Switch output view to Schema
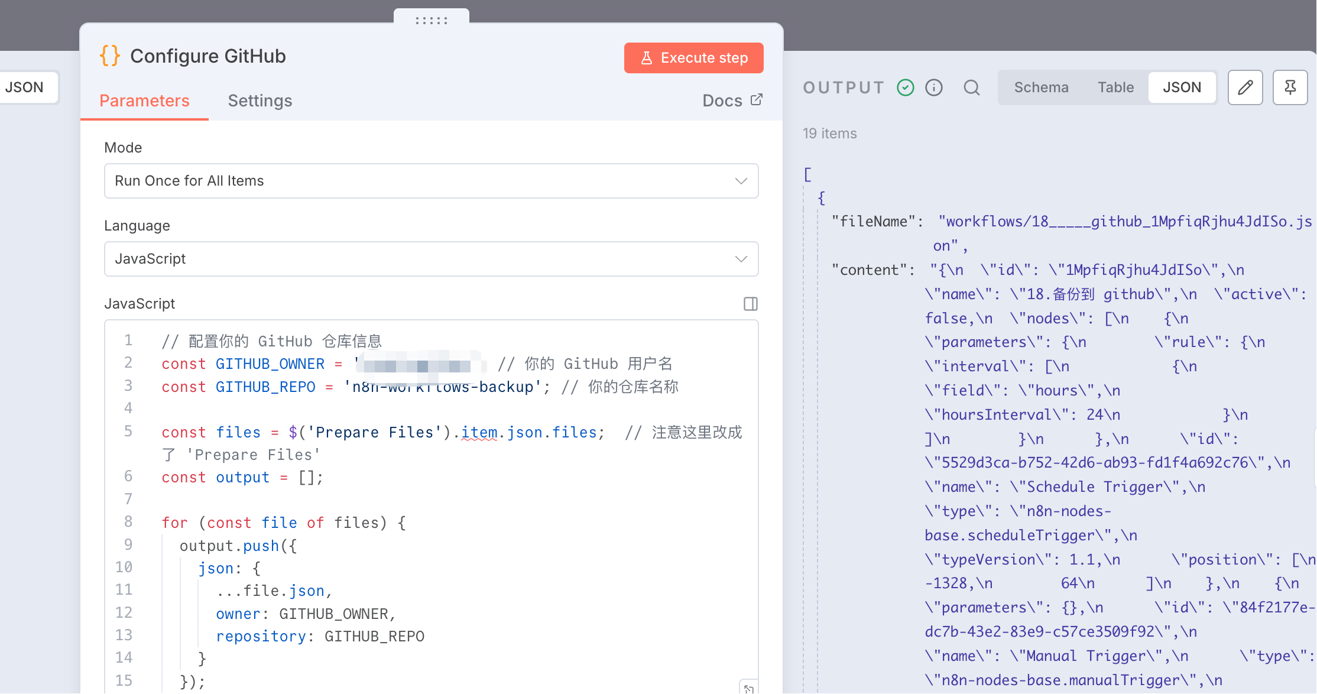This screenshot has width=1317, height=694. pyautogui.click(x=1042, y=87)
